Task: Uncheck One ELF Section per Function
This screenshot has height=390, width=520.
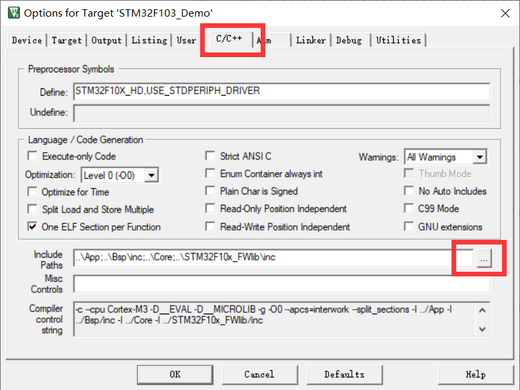Action: (33, 227)
